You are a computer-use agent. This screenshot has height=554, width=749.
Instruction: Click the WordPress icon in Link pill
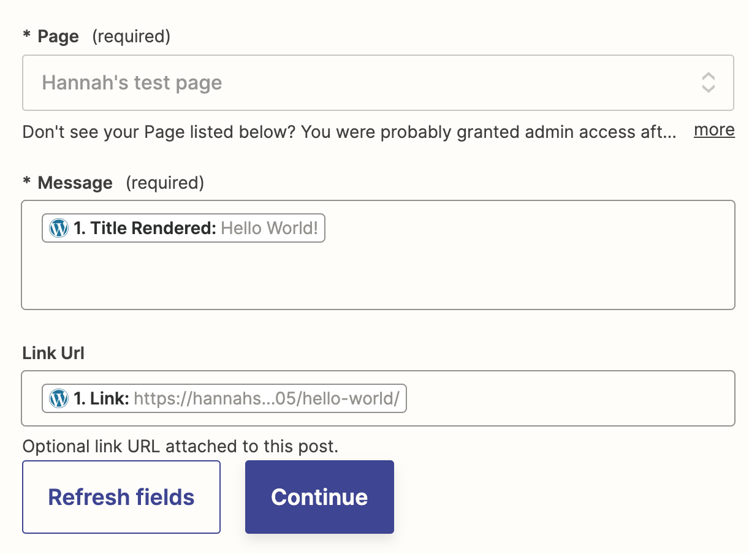(59, 399)
